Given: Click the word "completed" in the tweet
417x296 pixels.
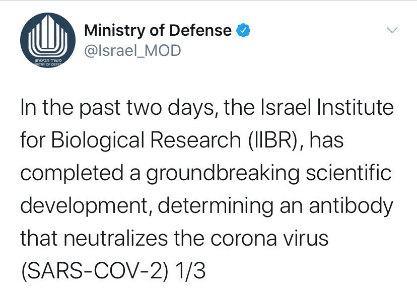Looking at the screenshot, I should click(x=72, y=174).
